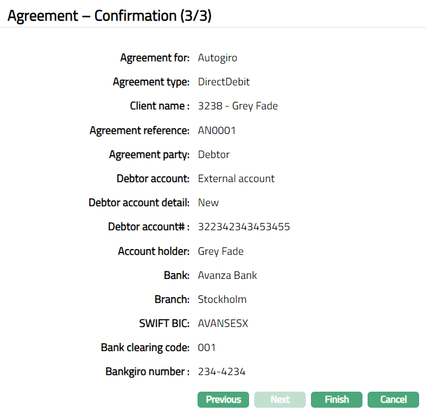
Task: Click the External account value
Action: (x=236, y=179)
